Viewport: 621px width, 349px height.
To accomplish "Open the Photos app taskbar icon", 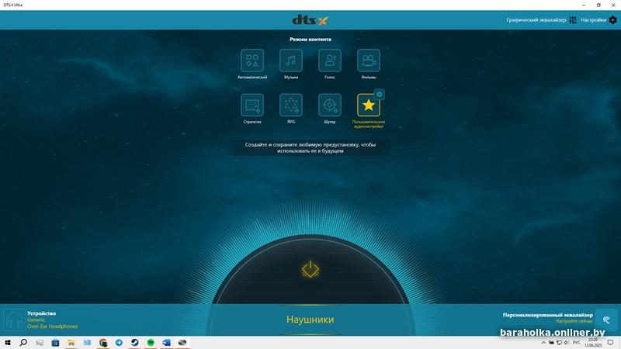I will [87, 343].
